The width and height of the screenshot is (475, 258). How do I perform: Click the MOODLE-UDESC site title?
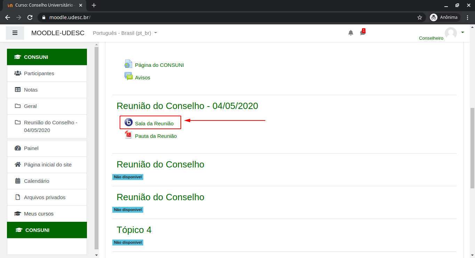point(58,33)
